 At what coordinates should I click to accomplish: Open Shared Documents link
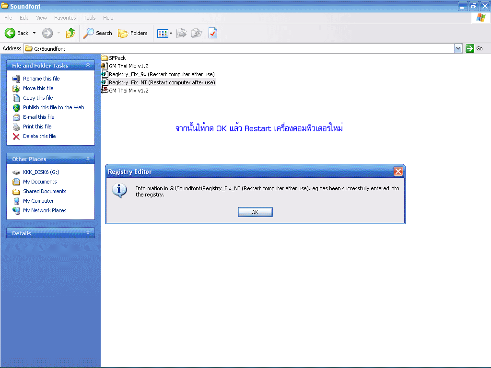tap(45, 191)
